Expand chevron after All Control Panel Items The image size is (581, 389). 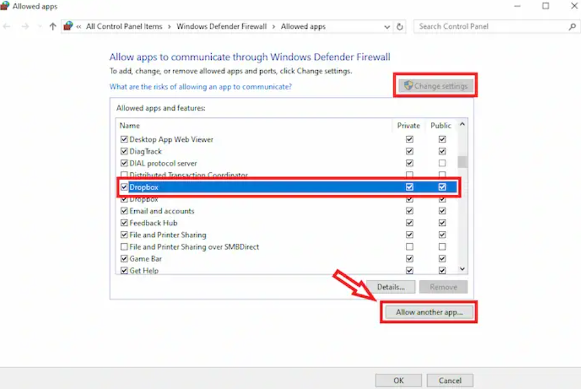click(x=169, y=27)
